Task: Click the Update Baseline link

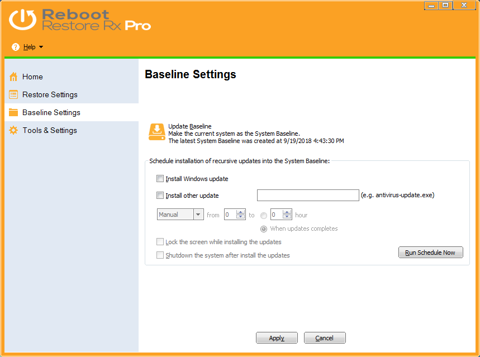Action: [190, 126]
